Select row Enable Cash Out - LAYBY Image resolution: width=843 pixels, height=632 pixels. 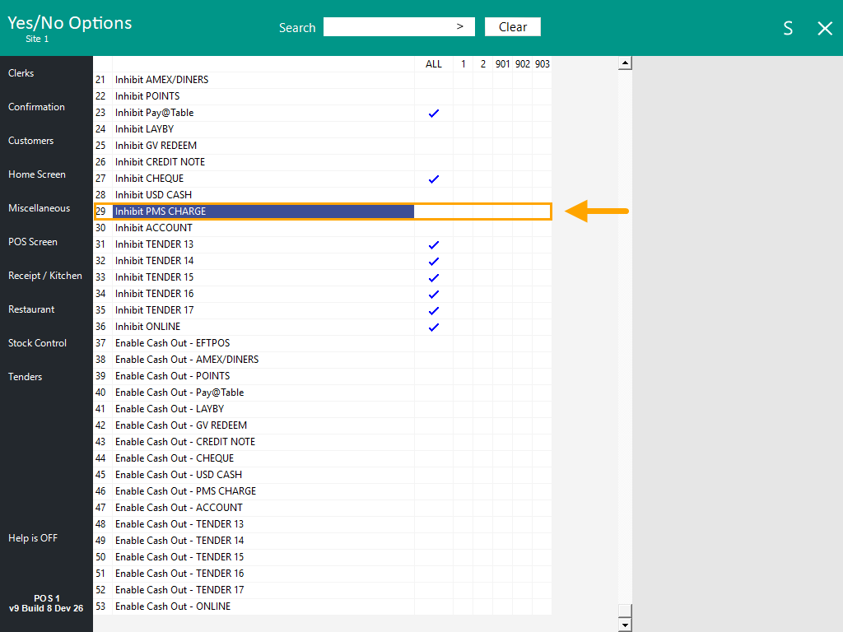pyautogui.click(x=323, y=409)
